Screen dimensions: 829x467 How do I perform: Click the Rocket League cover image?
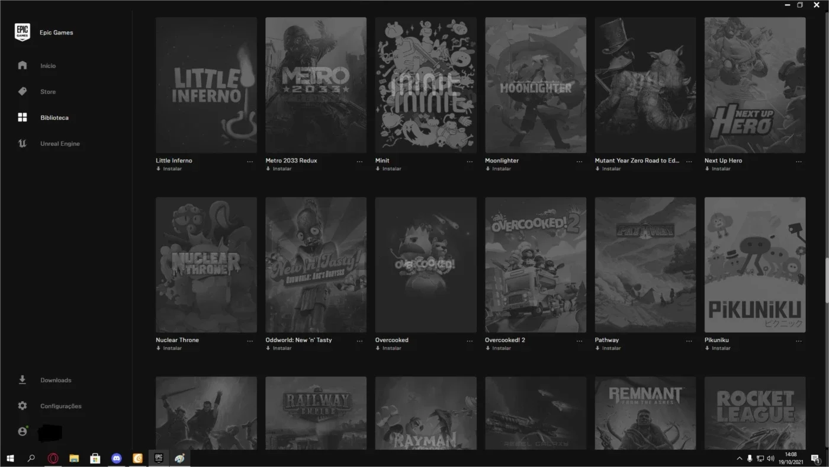[x=755, y=413]
